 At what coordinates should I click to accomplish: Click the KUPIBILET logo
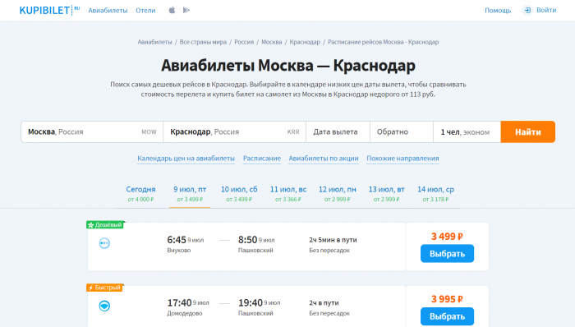tap(49, 10)
